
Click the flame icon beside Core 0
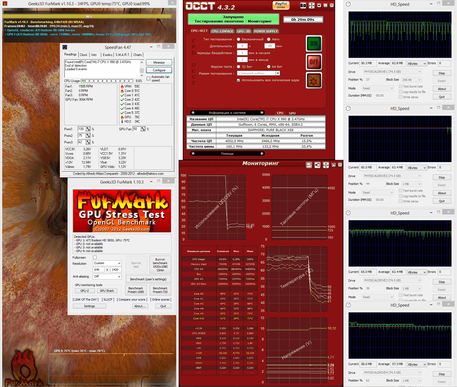pos(122,91)
